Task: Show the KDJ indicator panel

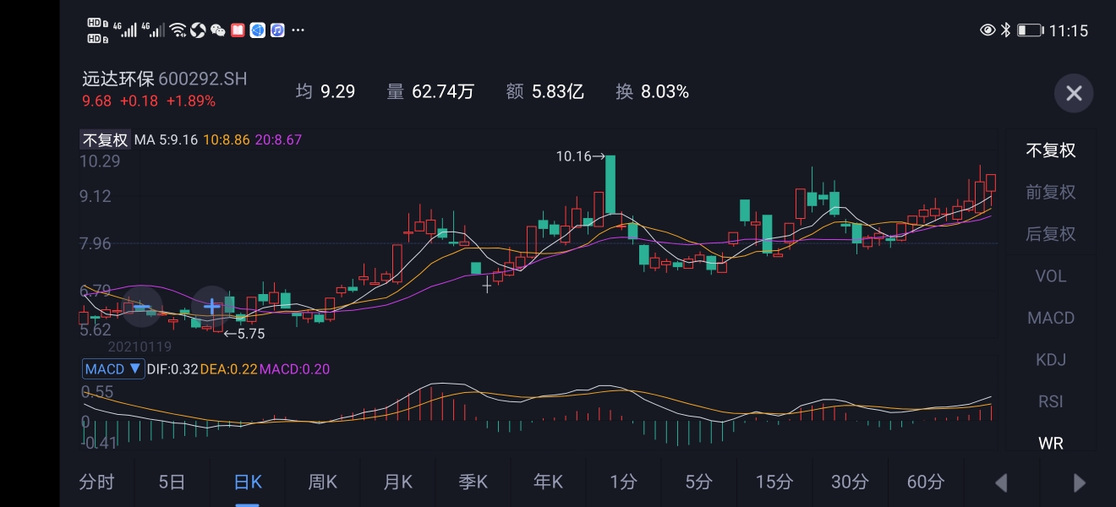Action: tap(1050, 359)
